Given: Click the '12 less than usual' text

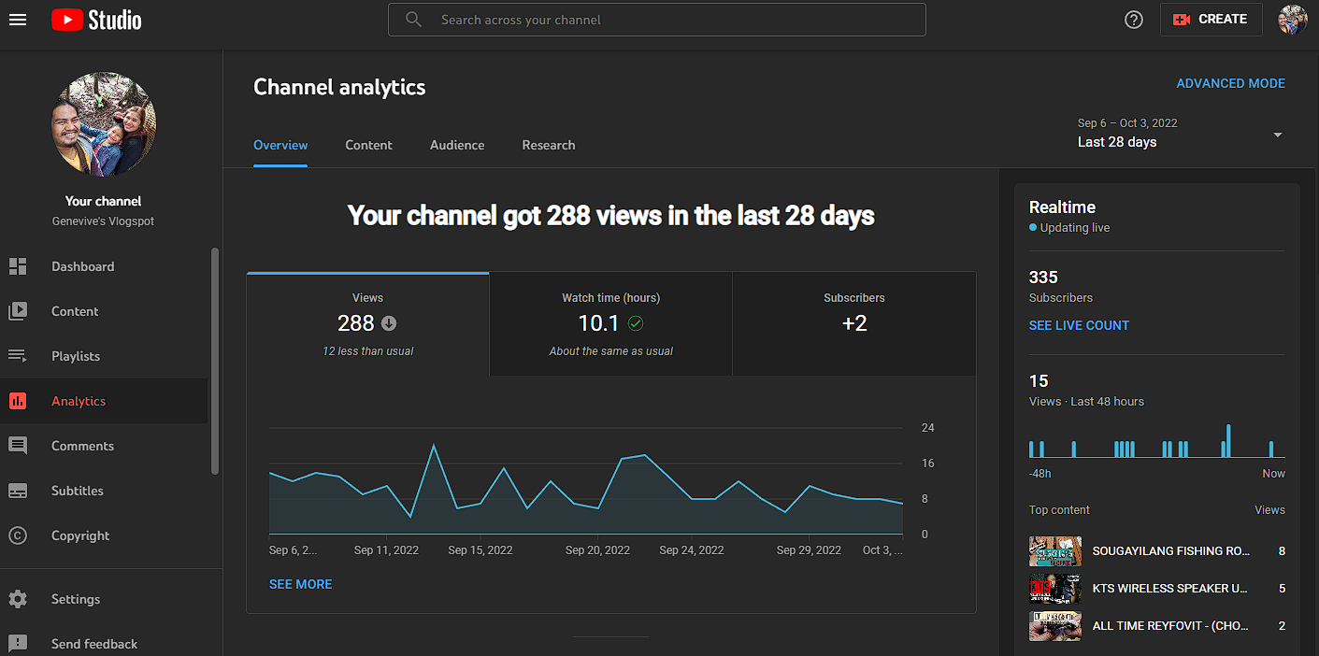Looking at the screenshot, I should point(367,351).
